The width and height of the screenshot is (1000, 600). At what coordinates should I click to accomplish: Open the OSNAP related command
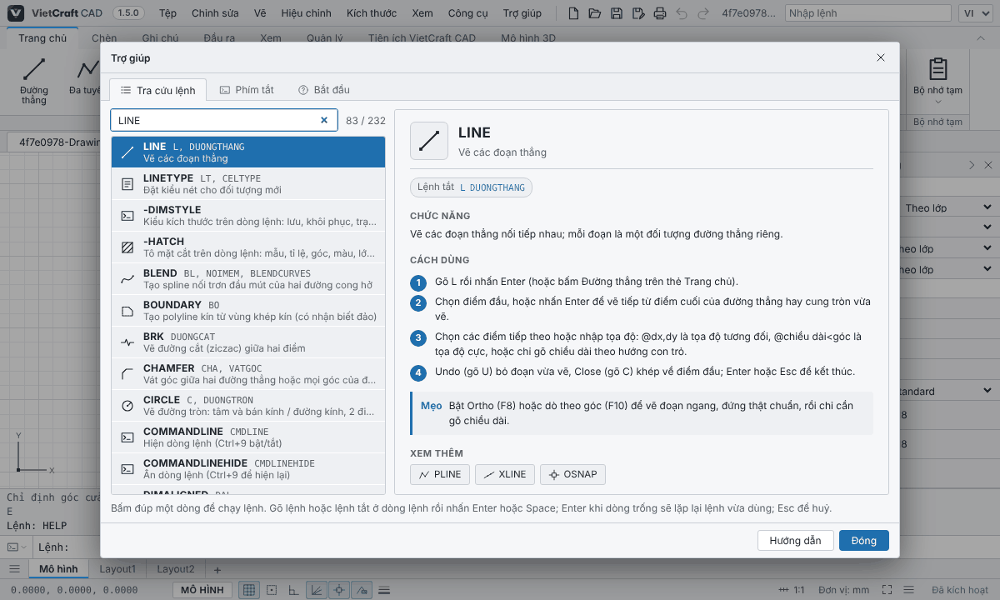click(x=573, y=474)
